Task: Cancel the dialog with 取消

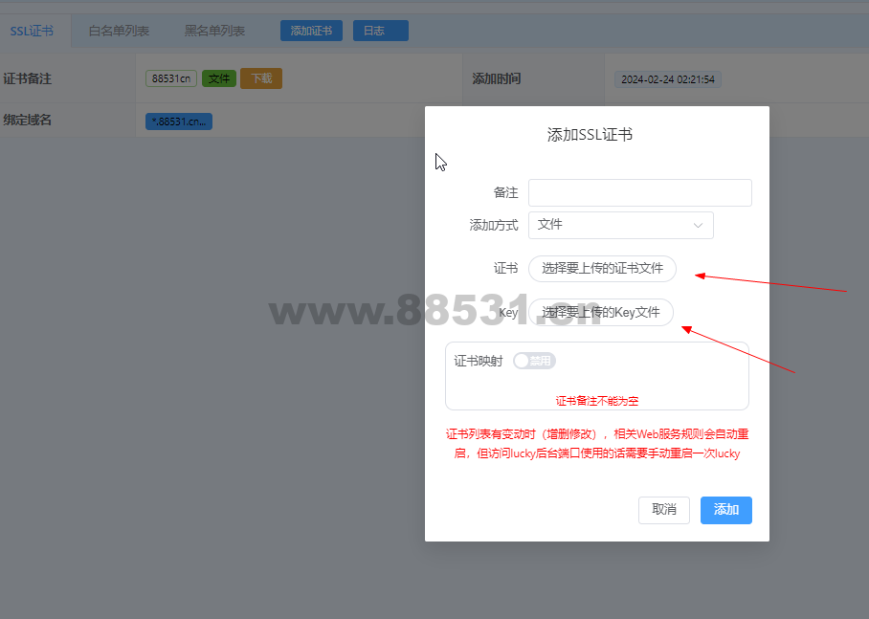Action: [664, 510]
